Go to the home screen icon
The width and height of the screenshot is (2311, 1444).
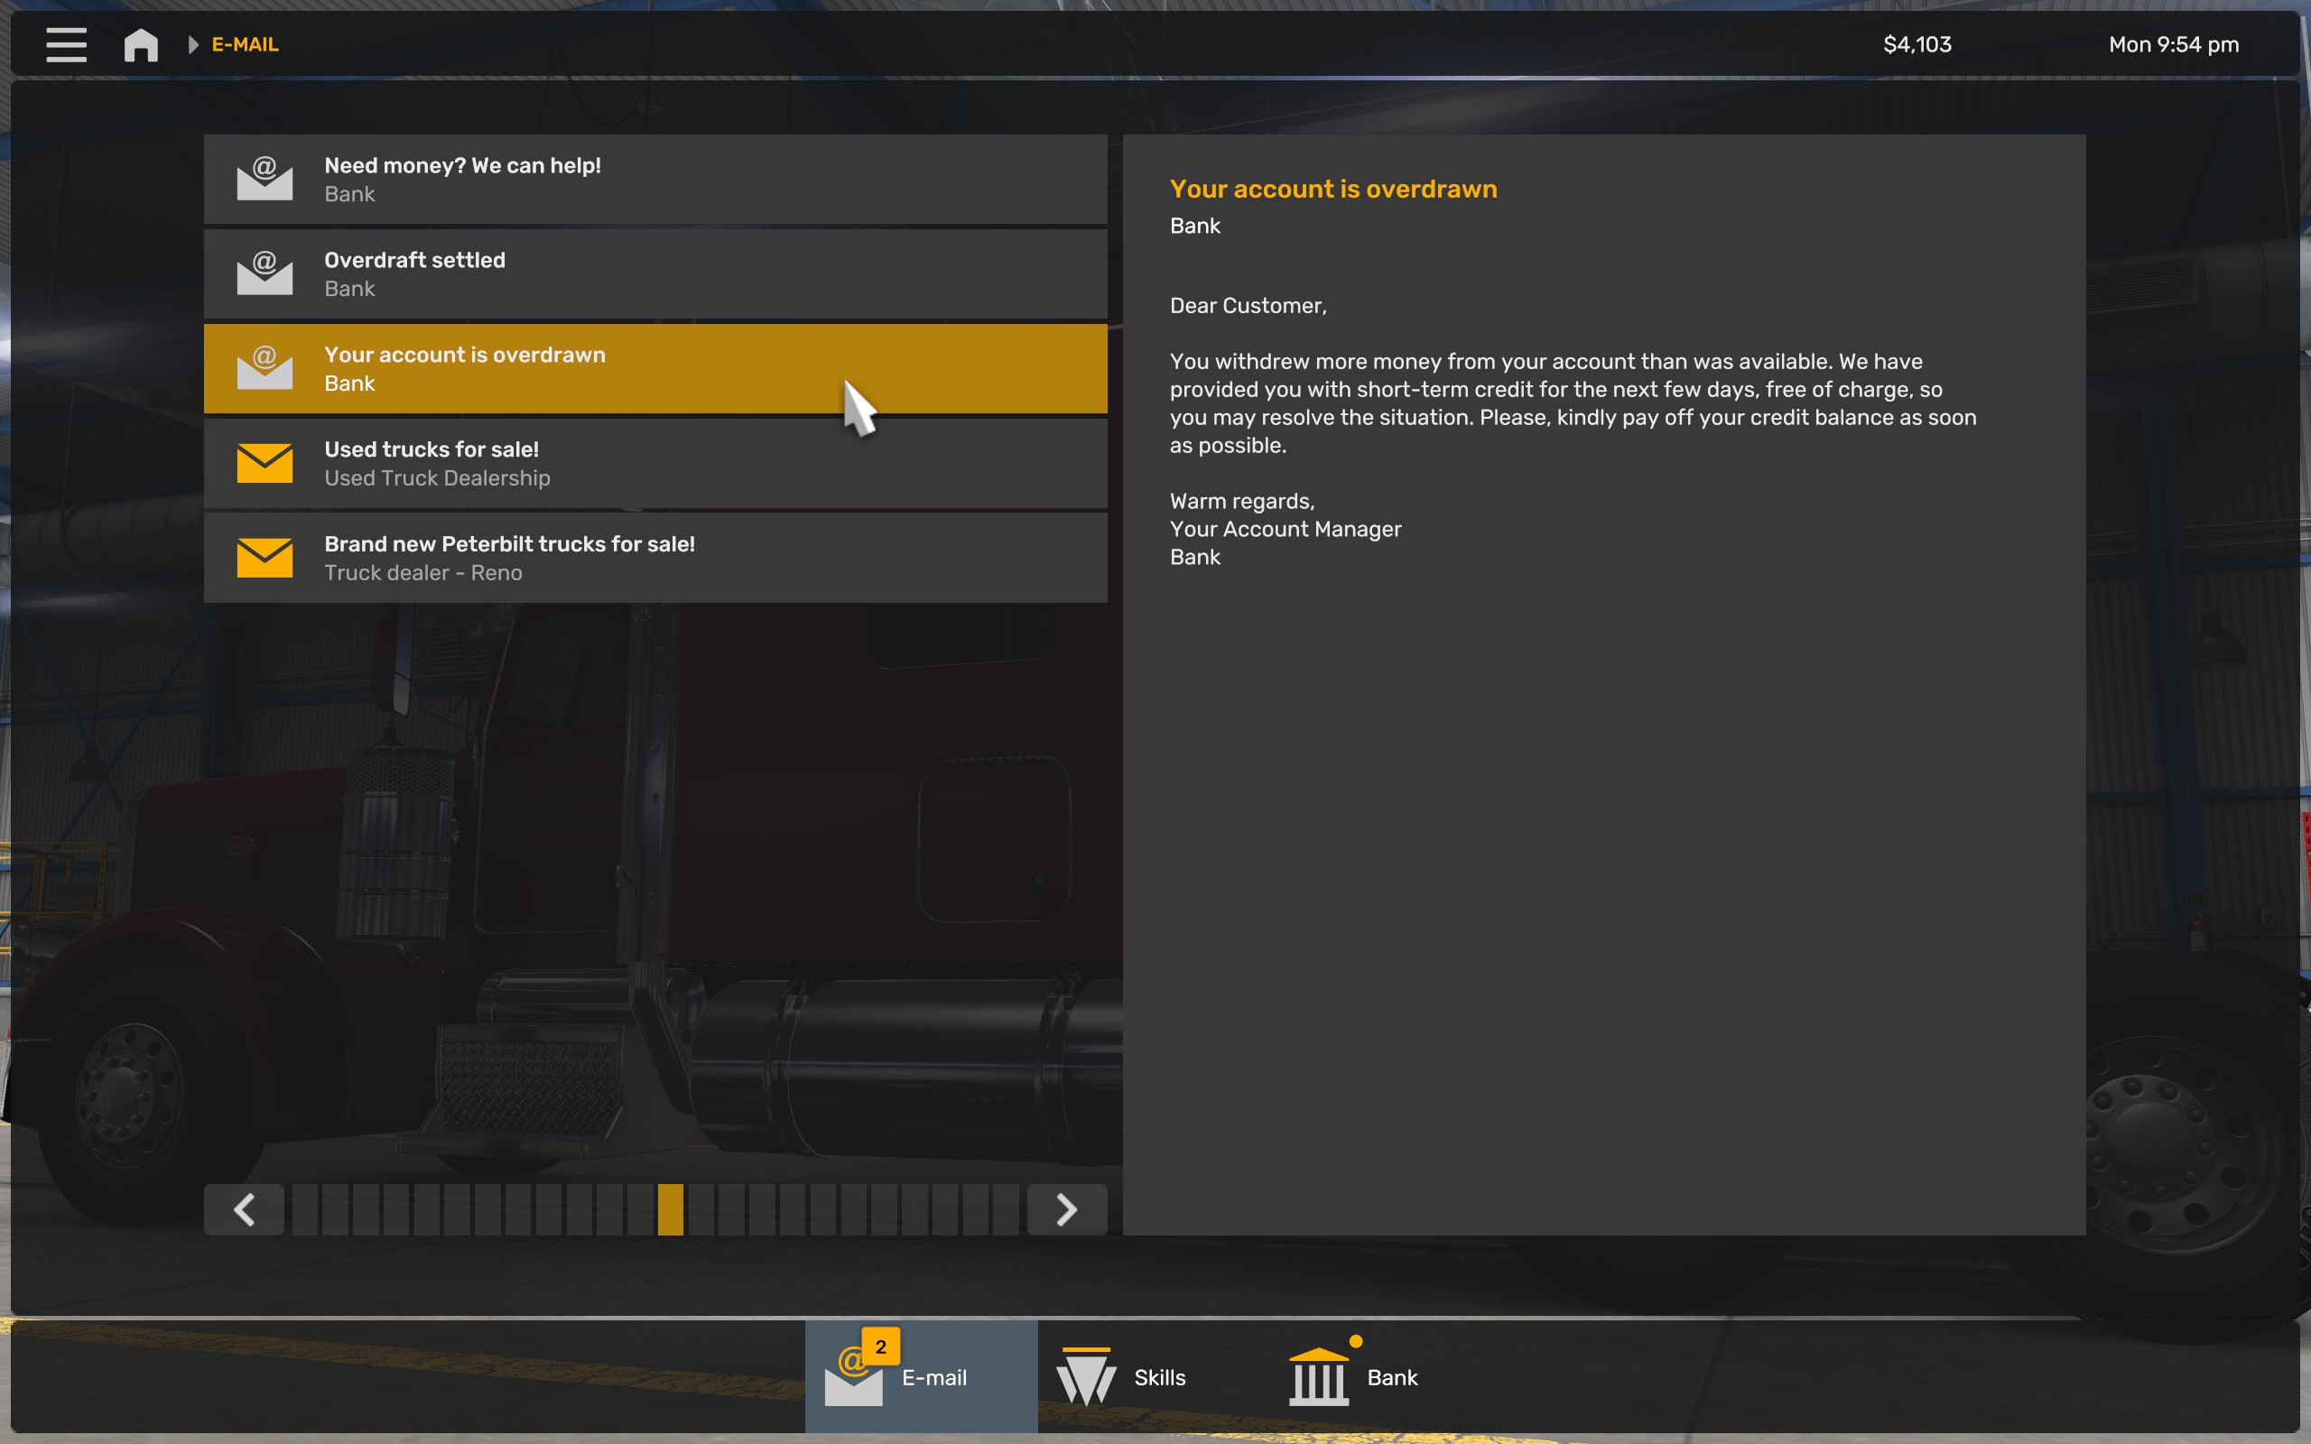click(142, 44)
